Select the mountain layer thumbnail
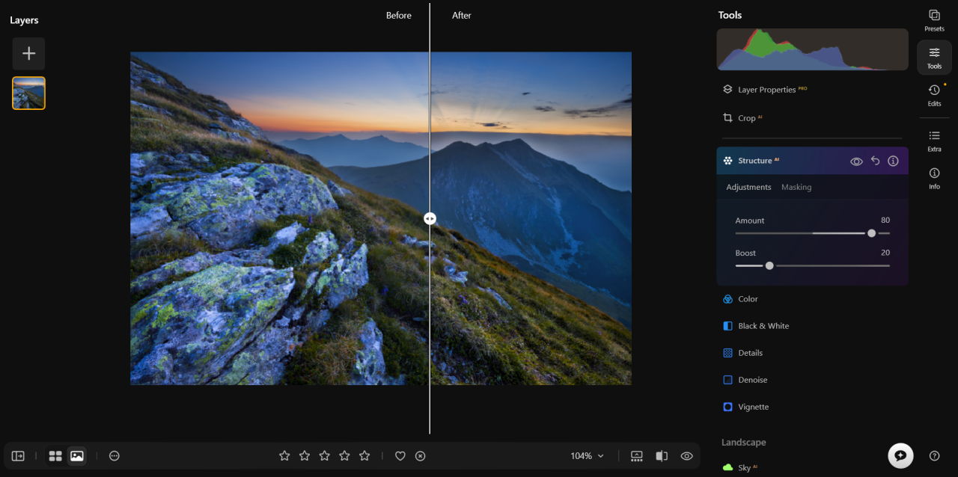The width and height of the screenshot is (958, 477). pyautogui.click(x=28, y=93)
